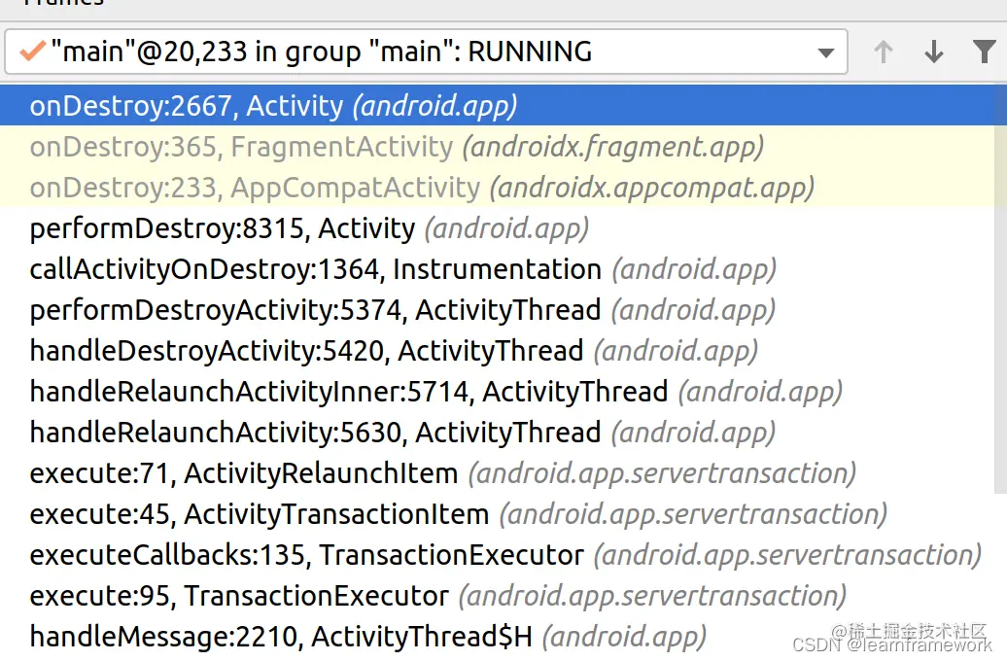Select the "main"@20,233 RUNNING thread entry
This screenshot has height=661, width=1007.
pyautogui.click(x=426, y=52)
